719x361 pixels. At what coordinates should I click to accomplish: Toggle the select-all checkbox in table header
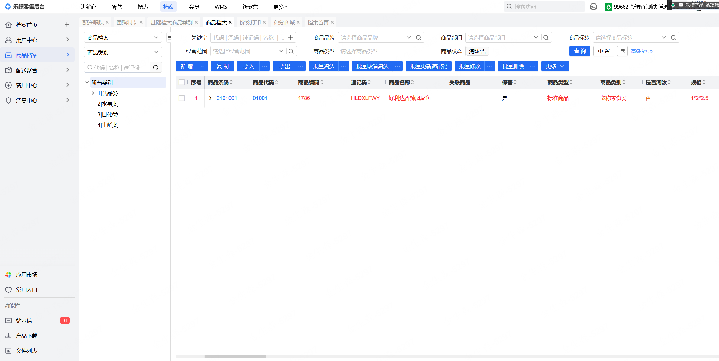pos(182,82)
